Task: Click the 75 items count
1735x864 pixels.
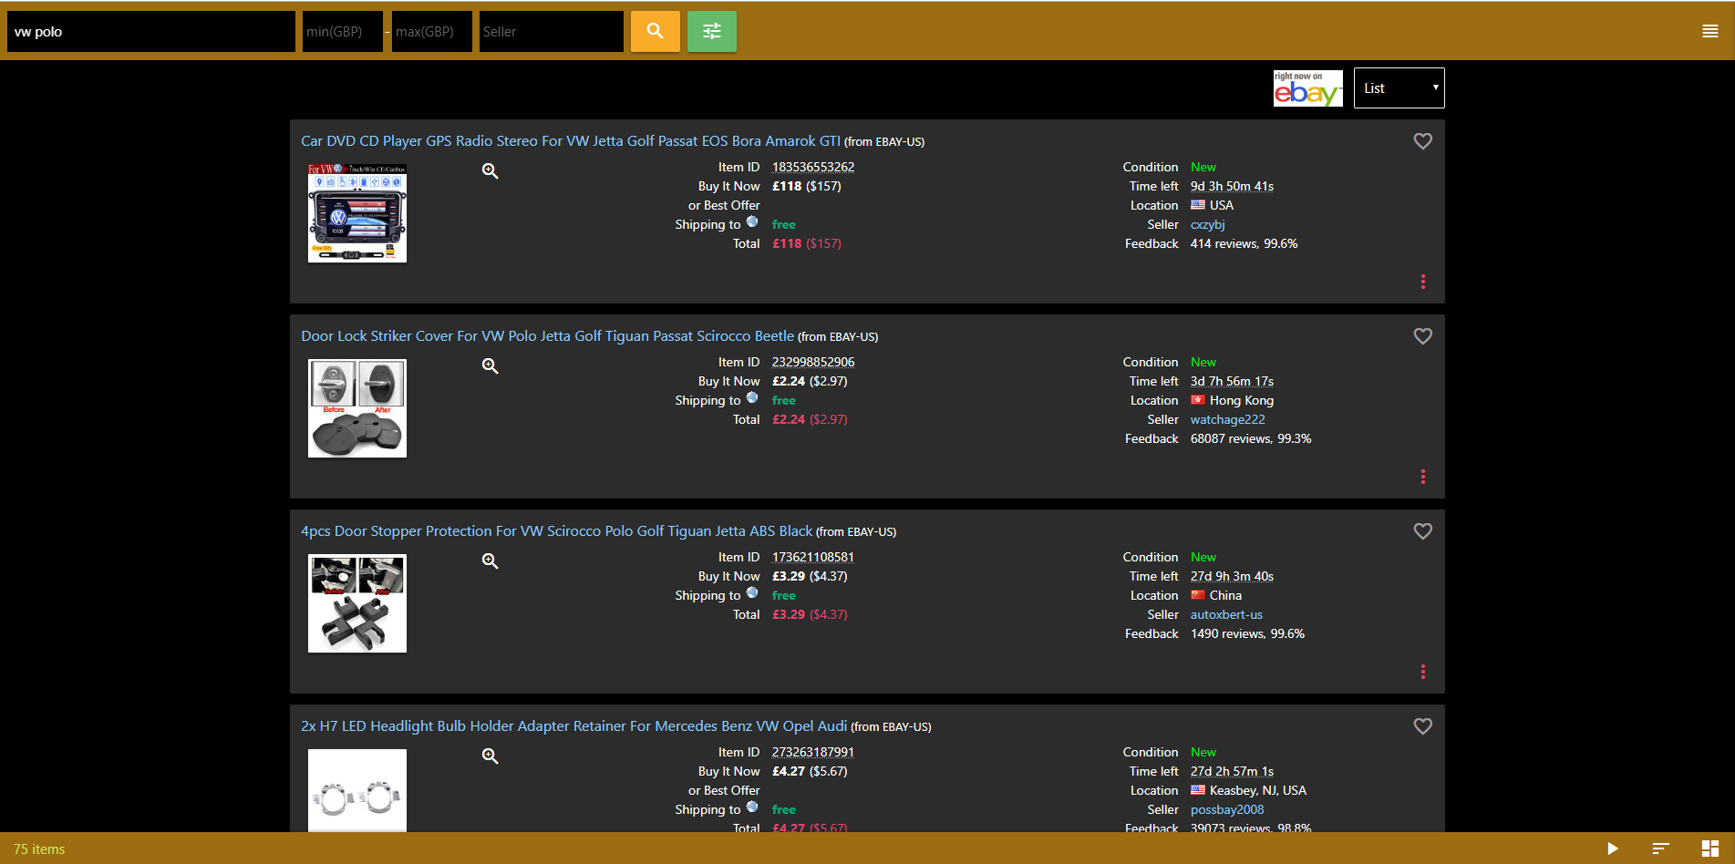Action: point(39,849)
